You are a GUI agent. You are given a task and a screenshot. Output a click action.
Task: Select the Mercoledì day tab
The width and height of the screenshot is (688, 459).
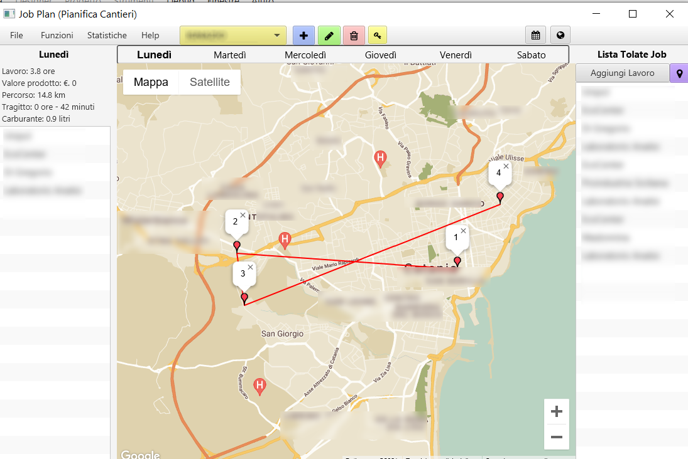coord(305,55)
